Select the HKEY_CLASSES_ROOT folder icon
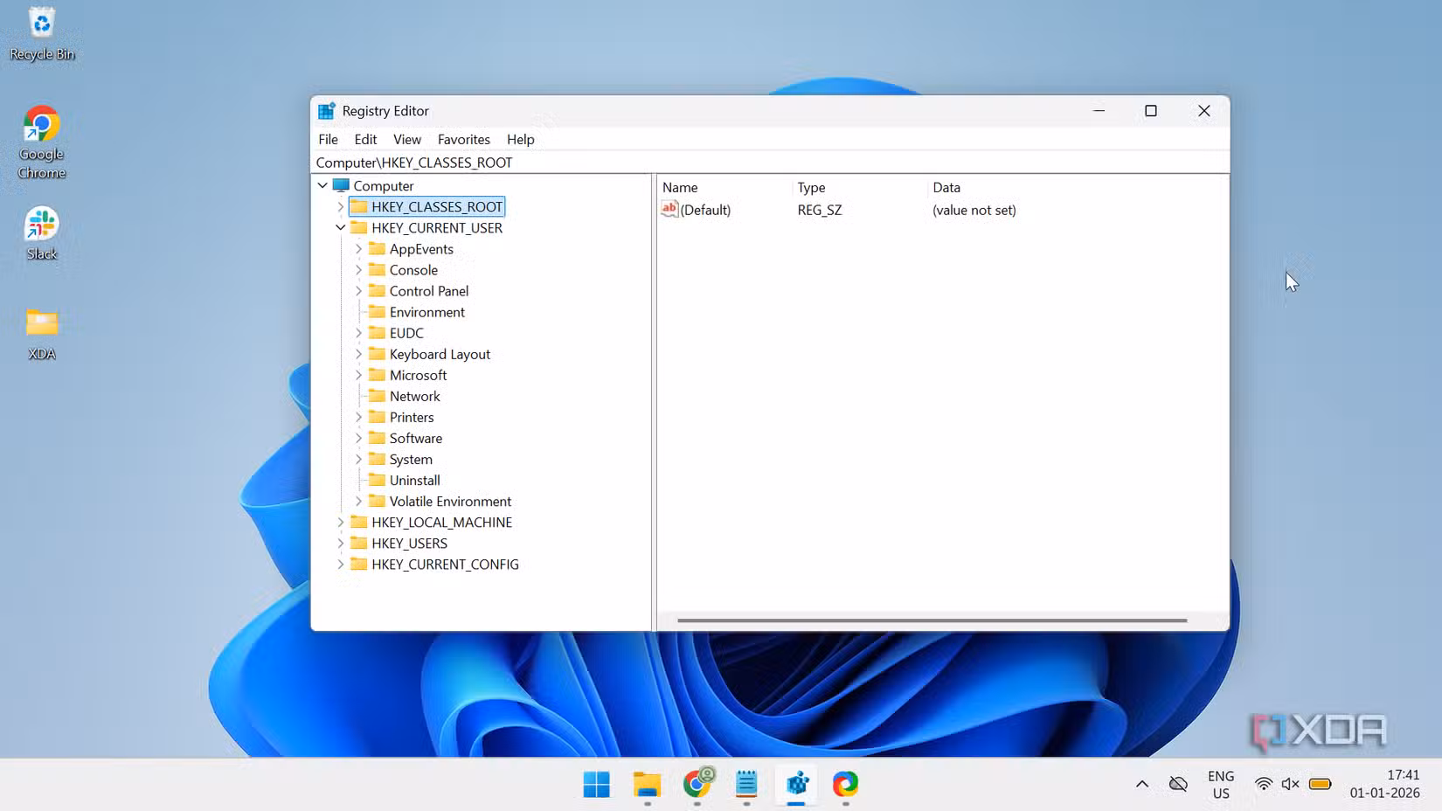 coord(358,206)
